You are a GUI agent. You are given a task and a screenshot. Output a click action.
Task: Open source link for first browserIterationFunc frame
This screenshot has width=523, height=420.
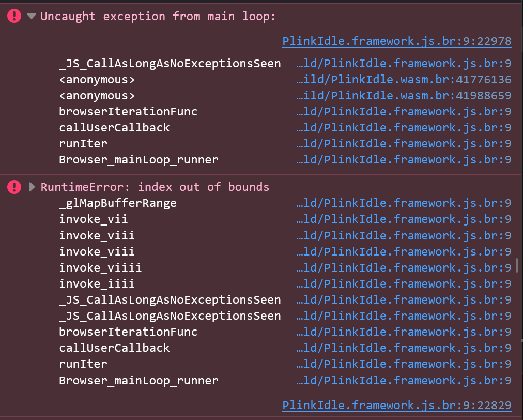[404, 112]
